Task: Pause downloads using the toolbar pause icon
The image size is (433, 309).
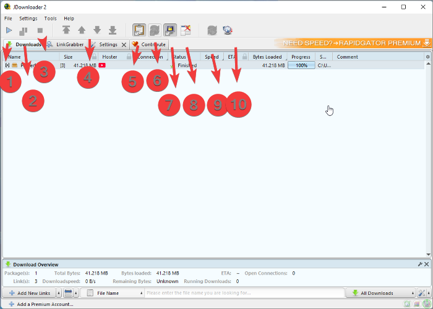Action: coord(24,31)
